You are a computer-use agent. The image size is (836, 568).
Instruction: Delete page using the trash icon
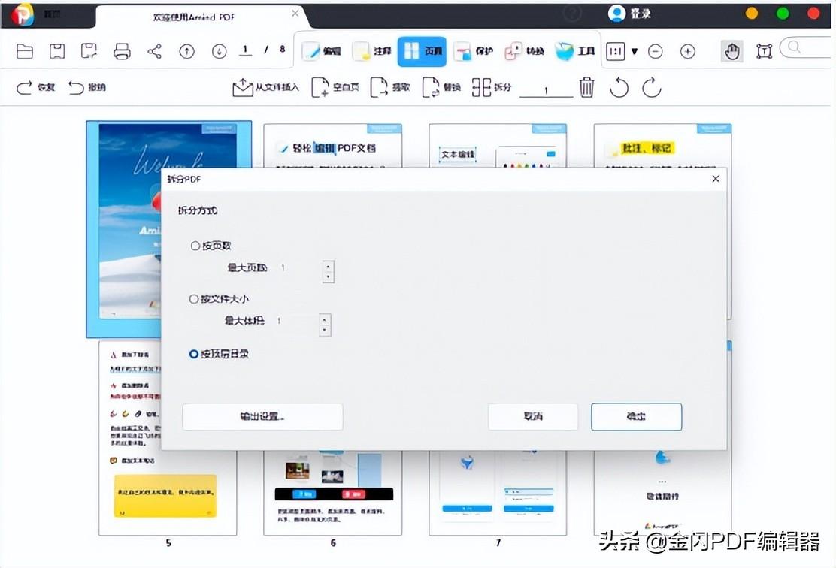(x=586, y=87)
